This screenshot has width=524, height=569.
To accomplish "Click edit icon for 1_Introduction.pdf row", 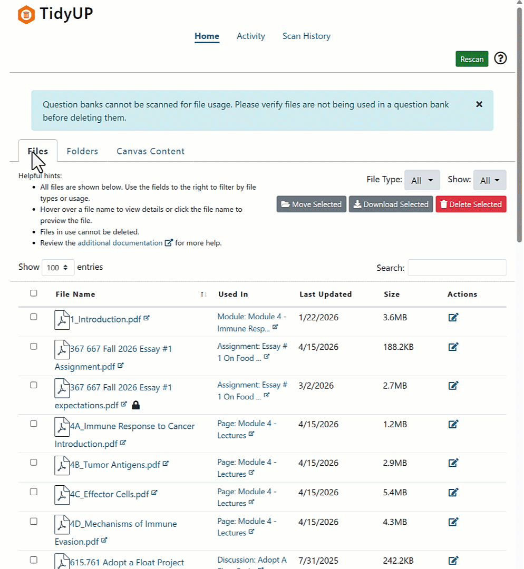I will point(453,317).
